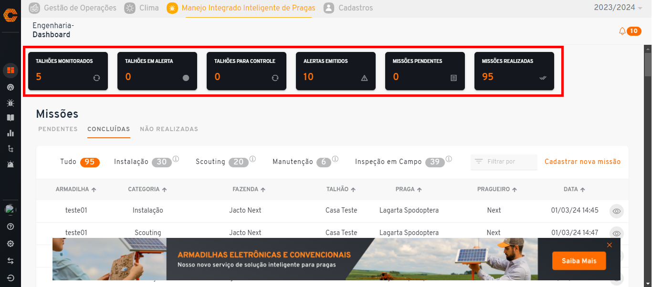Sort table by Talhão column
This screenshot has height=287, width=652.
click(x=341, y=189)
